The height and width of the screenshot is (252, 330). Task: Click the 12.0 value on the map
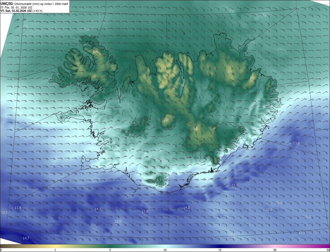point(118,222)
